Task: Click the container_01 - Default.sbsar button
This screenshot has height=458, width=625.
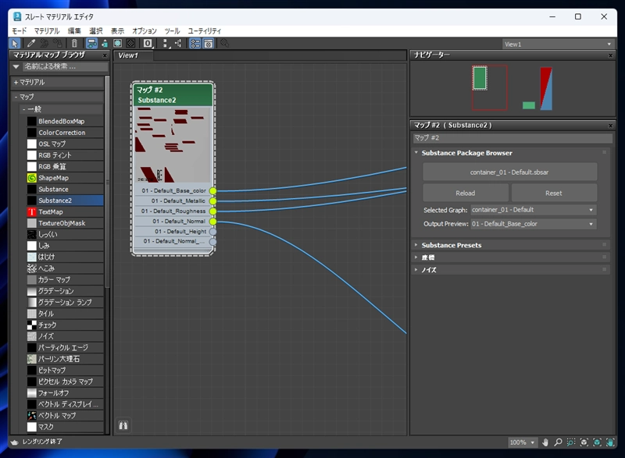Action: [509, 172]
